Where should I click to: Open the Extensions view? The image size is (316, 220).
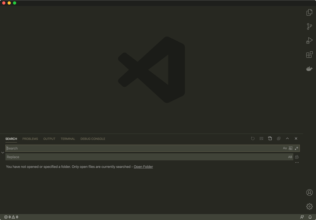[x=309, y=55]
